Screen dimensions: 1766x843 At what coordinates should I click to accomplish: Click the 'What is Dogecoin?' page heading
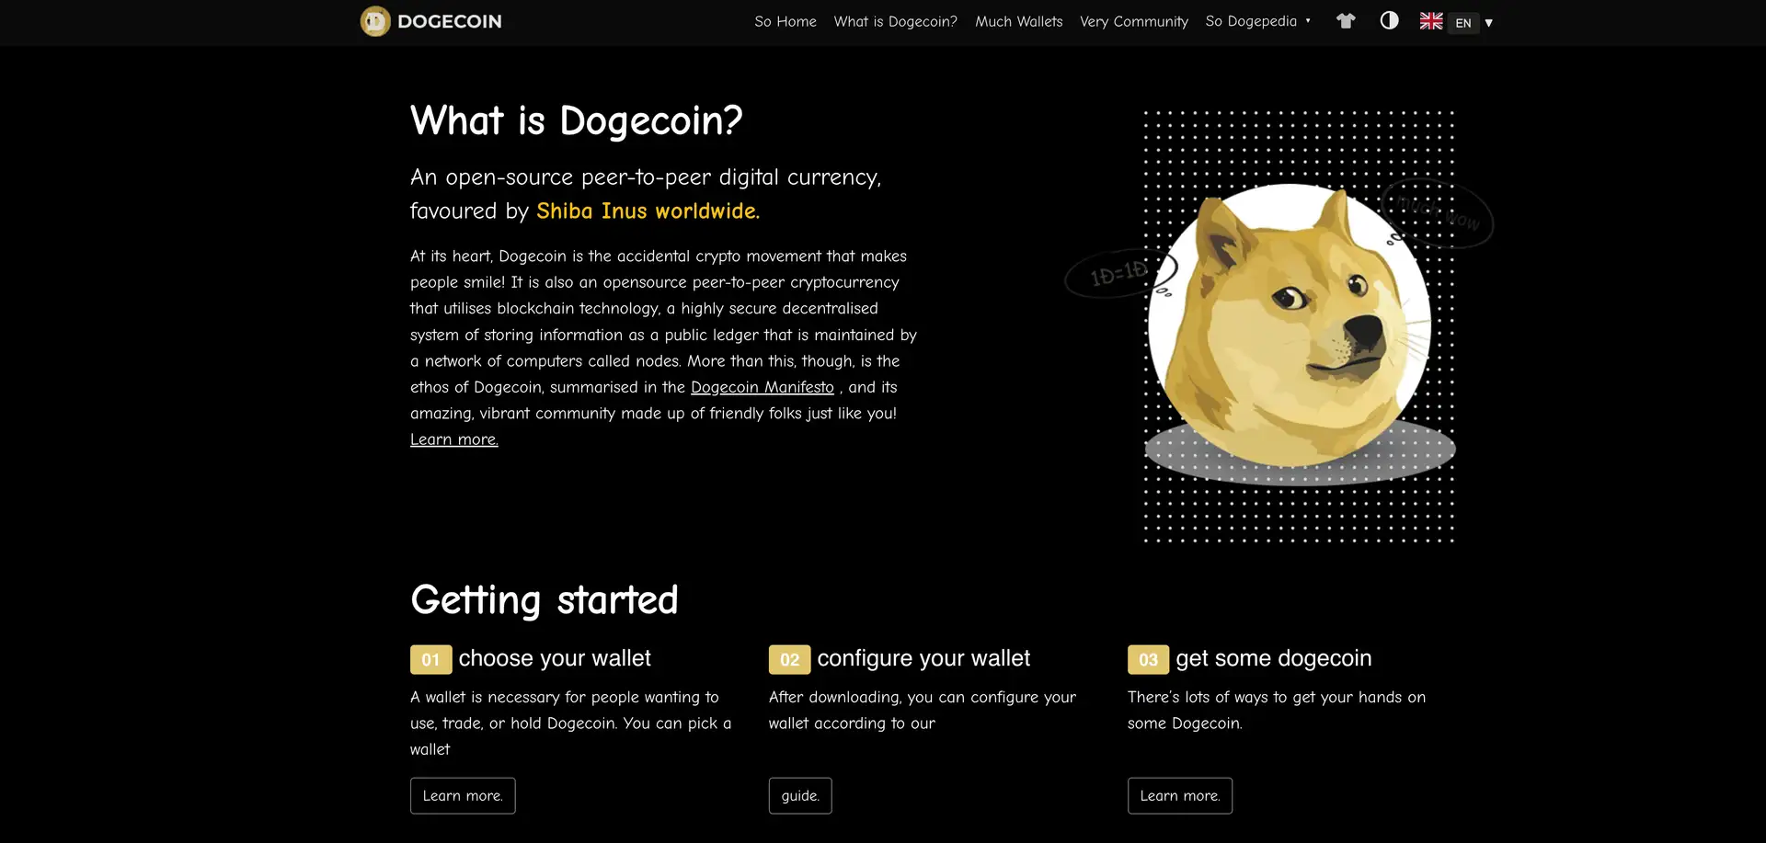click(x=577, y=120)
